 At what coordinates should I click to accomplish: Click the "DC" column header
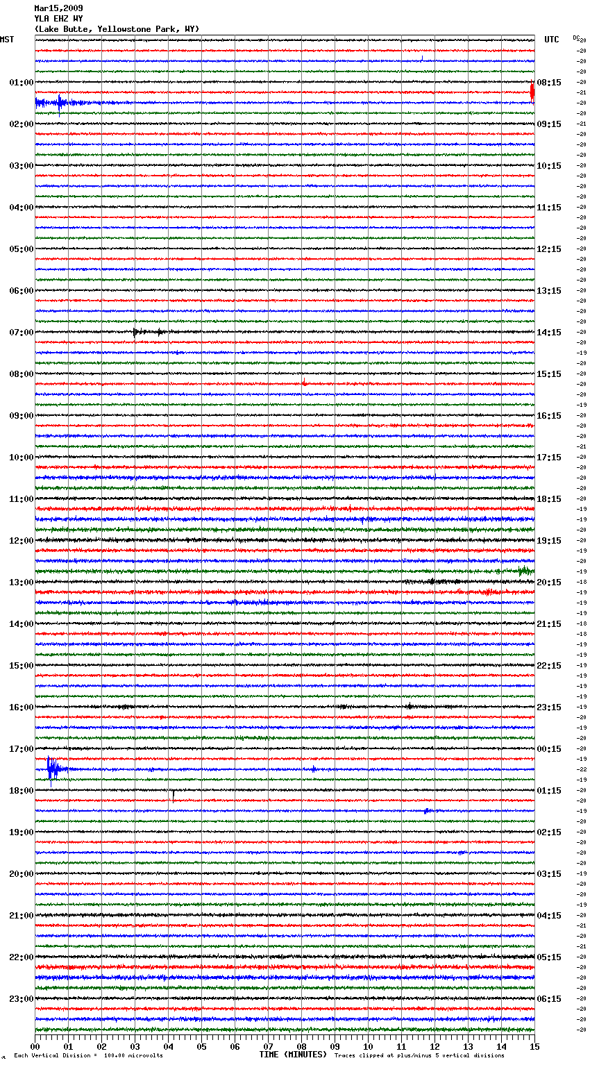point(576,37)
